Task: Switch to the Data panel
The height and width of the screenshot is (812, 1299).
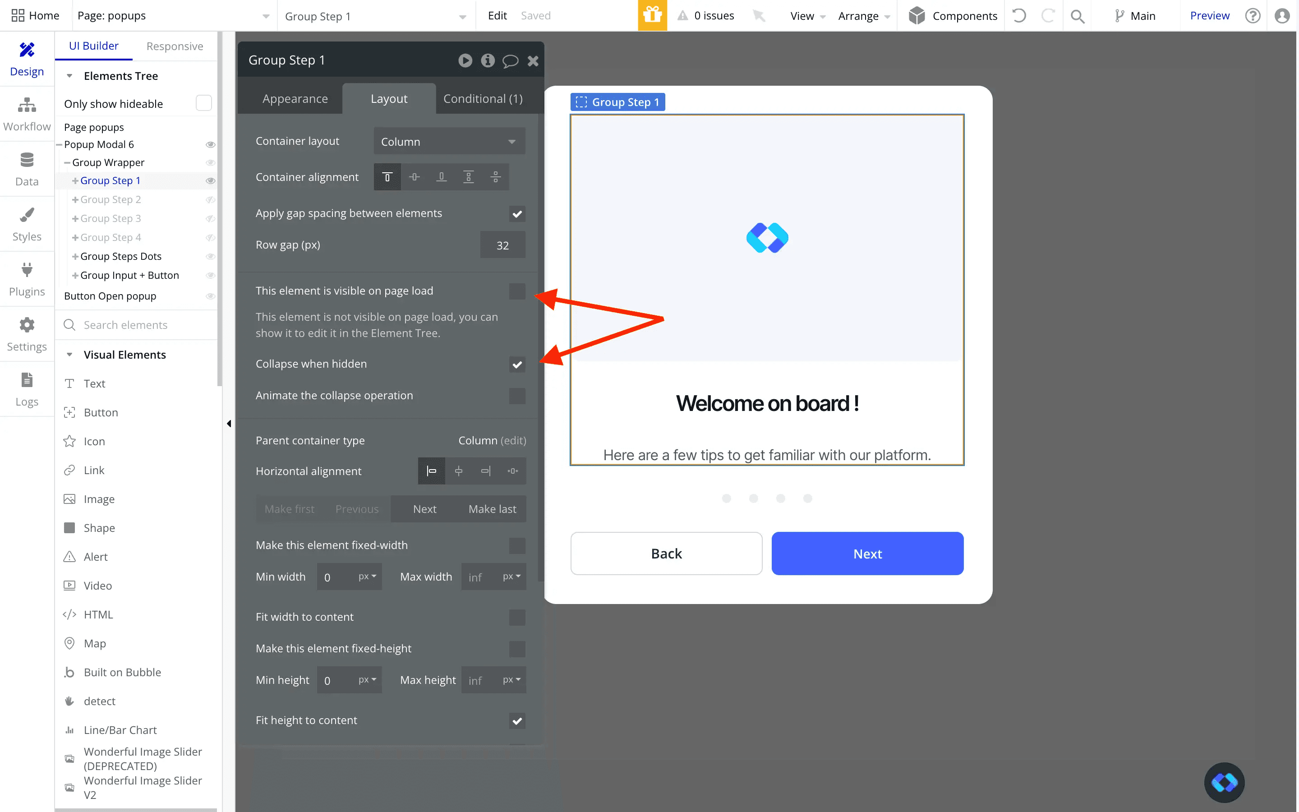Action: [x=27, y=169]
